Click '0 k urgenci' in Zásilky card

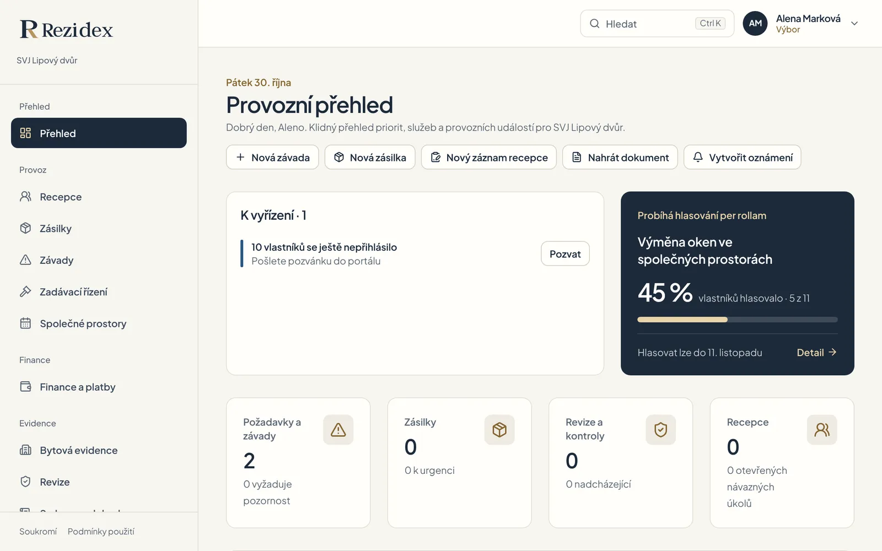(x=429, y=471)
